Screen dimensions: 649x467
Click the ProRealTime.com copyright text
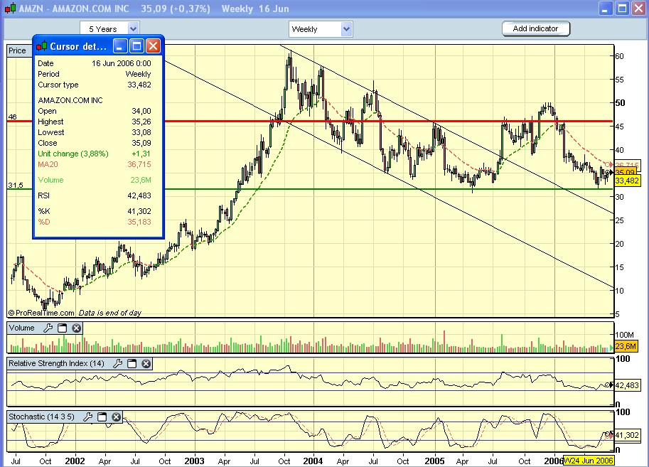41,313
